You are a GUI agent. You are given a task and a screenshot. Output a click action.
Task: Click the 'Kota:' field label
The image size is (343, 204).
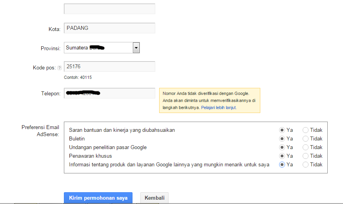tap(54, 29)
